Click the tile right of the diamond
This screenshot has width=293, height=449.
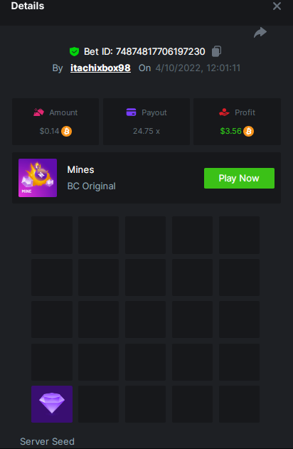click(98, 404)
